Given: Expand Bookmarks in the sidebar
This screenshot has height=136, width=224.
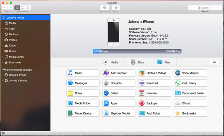Looking at the screenshot, I should coord(3,62).
